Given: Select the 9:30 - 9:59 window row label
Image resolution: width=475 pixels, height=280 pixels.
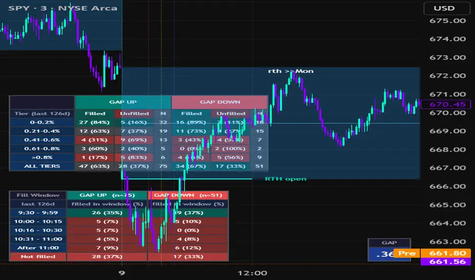Looking at the screenshot, I should [38, 213].
